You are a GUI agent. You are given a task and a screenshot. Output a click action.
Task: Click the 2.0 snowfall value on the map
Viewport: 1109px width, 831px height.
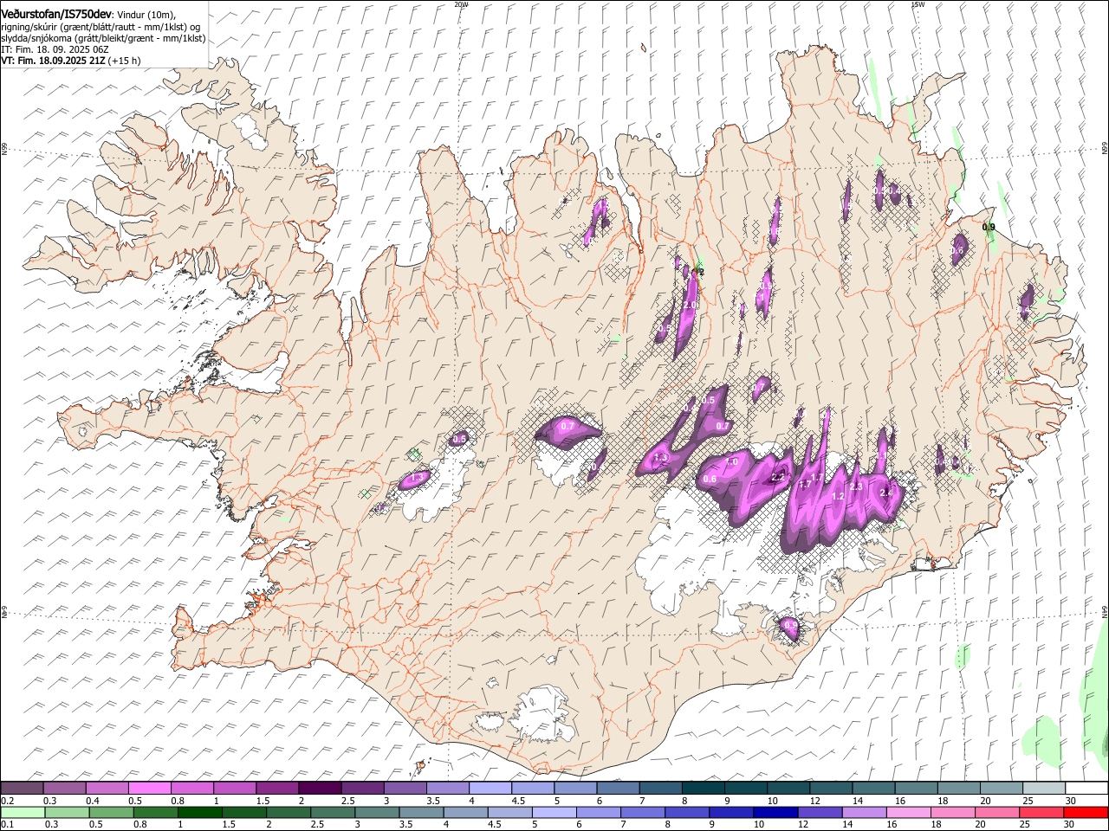690,306
